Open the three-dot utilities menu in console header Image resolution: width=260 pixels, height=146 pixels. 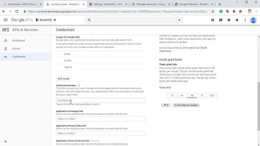245,20
